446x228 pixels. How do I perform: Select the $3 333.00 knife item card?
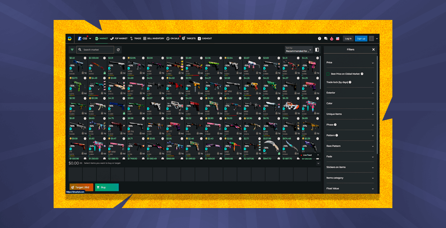97,66
